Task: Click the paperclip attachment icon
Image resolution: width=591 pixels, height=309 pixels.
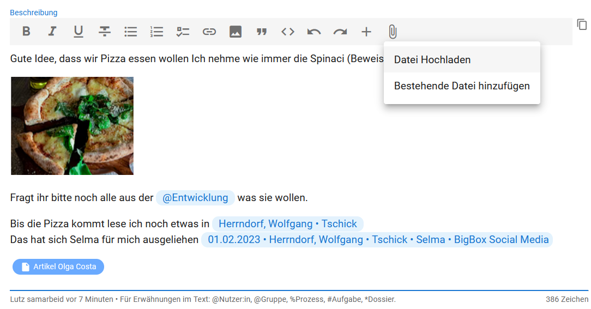Action: 393,32
